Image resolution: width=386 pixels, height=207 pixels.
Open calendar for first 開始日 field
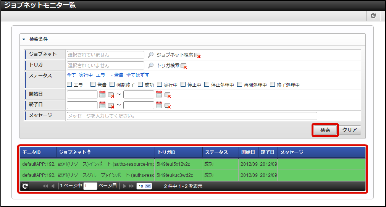(x=102, y=94)
